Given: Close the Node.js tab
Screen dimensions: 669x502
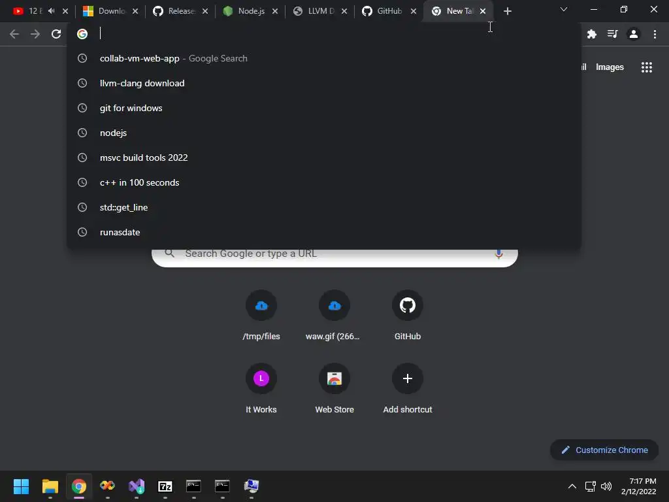Looking at the screenshot, I should [x=275, y=11].
